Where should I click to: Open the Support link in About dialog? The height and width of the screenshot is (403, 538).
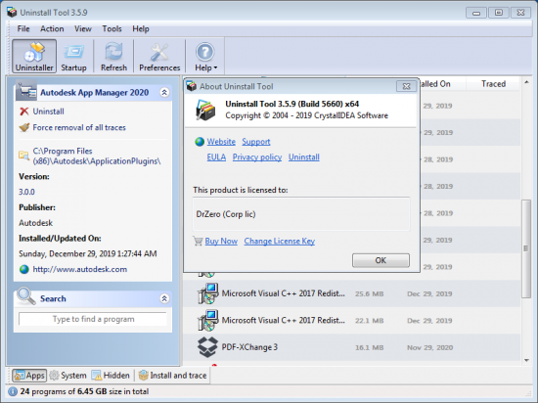[256, 142]
